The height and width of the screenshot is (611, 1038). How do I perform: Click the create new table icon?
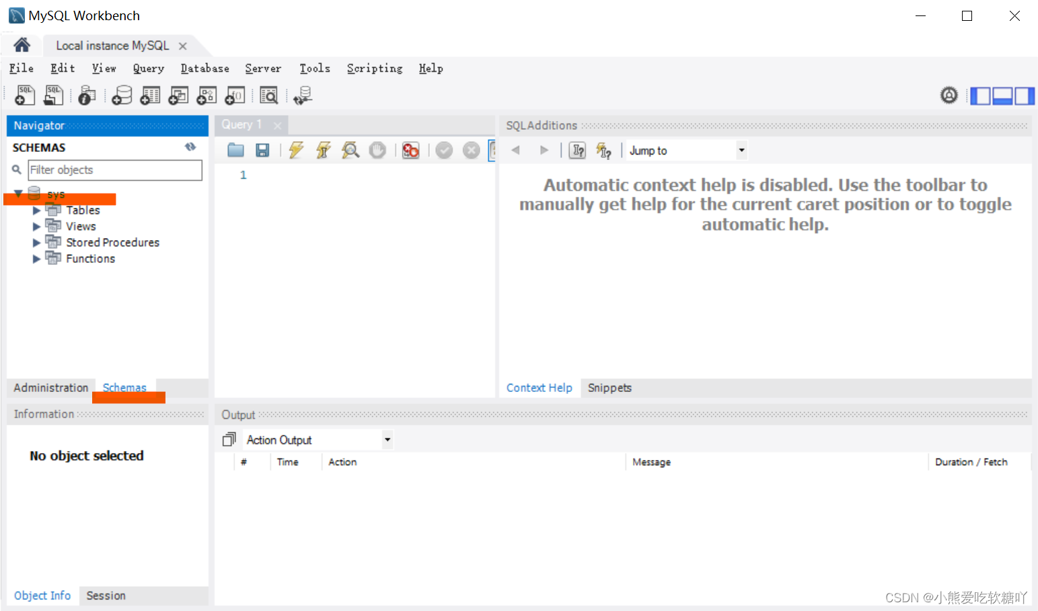150,95
